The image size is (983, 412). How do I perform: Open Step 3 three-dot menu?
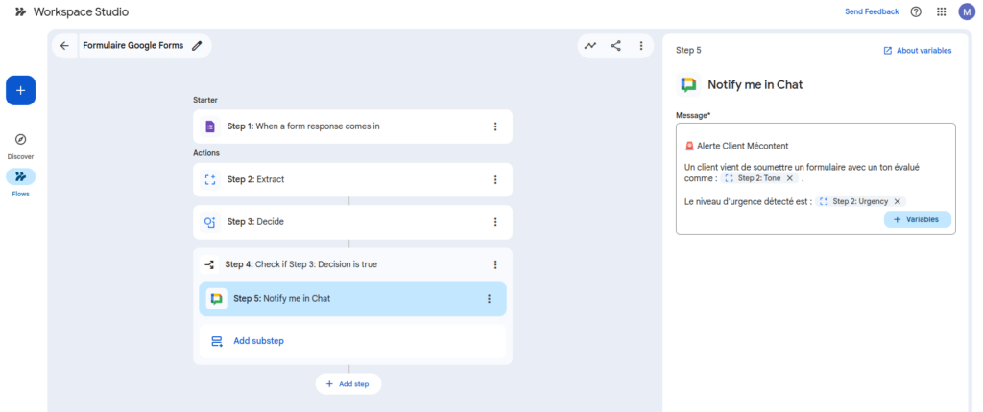tap(495, 222)
